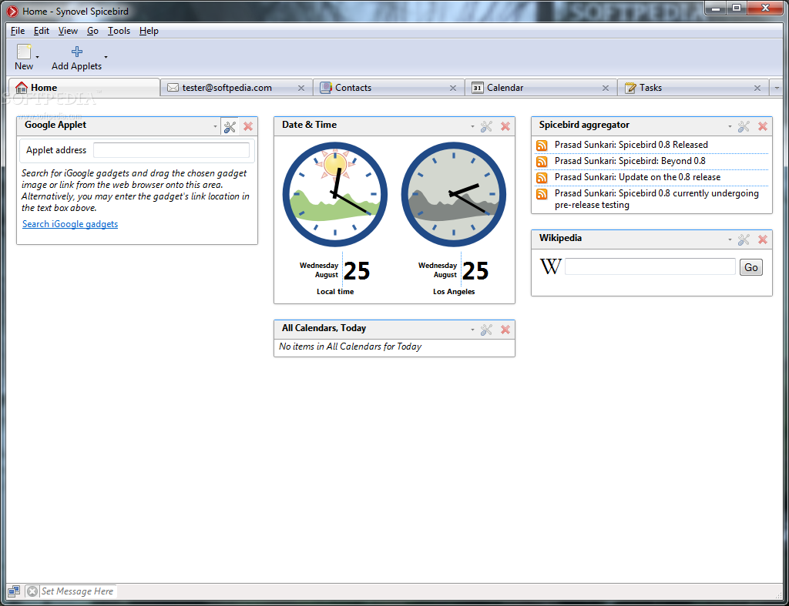The image size is (789, 606).
Task: Remove the Spicebird aggregator applet
Action: tap(763, 126)
